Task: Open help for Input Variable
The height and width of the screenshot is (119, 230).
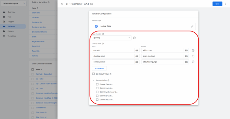Action: point(103,34)
